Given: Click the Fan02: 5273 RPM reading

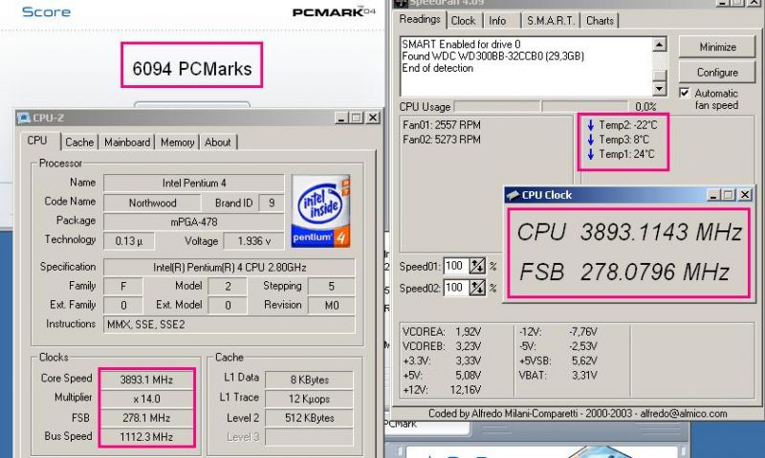Looking at the screenshot, I should tap(442, 140).
